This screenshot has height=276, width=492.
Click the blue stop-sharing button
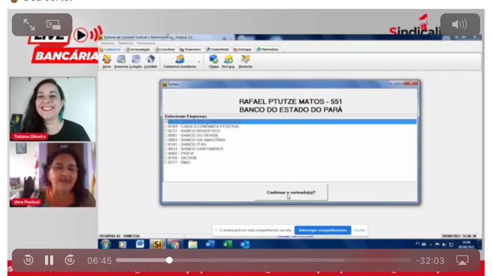coord(322,230)
